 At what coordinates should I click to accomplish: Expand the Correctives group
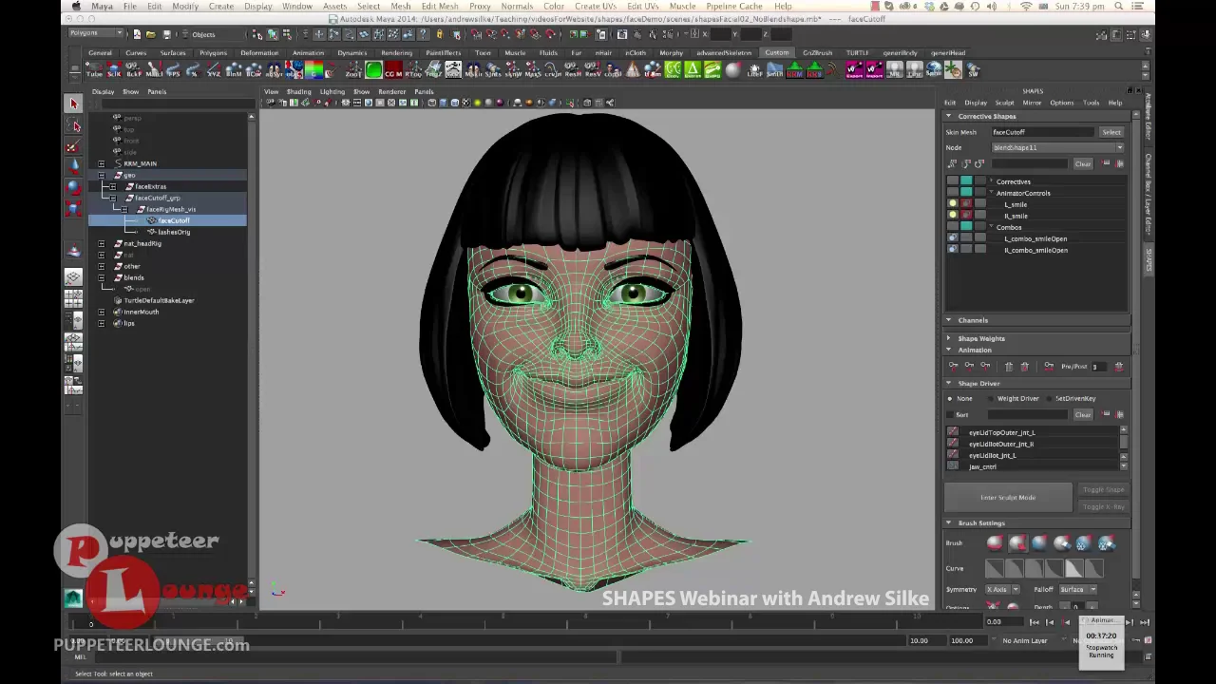point(991,181)
